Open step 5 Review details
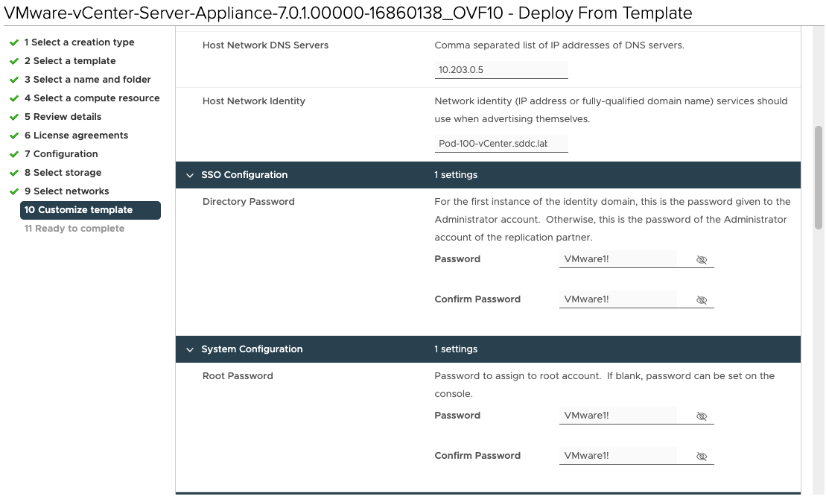The height and width of the screenshot is (499, 826). (63, 117)
